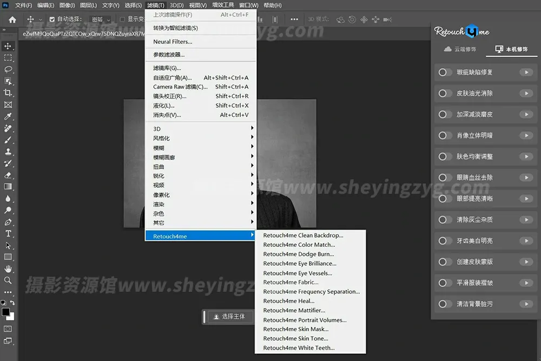Viewport: 541px width, 361px height.
Task: Switch to the 本机修饰 tab
Action: (511, 49)
